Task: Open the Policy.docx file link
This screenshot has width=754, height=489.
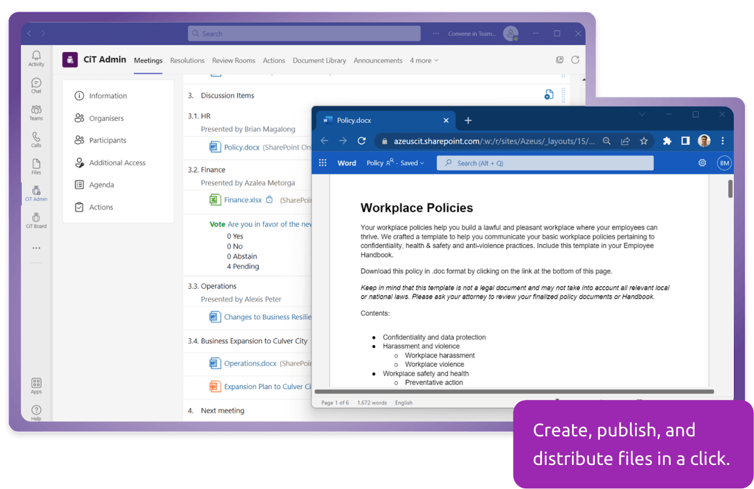Action: point(241,148)
